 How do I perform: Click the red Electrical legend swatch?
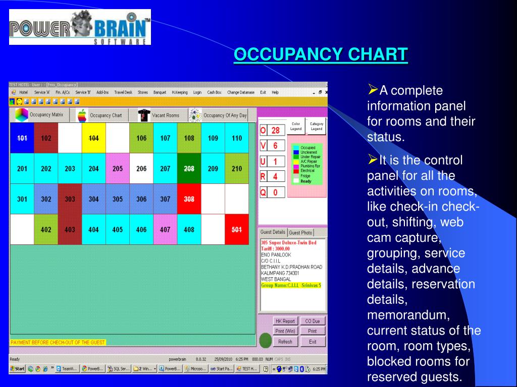(x=296, y=171)
